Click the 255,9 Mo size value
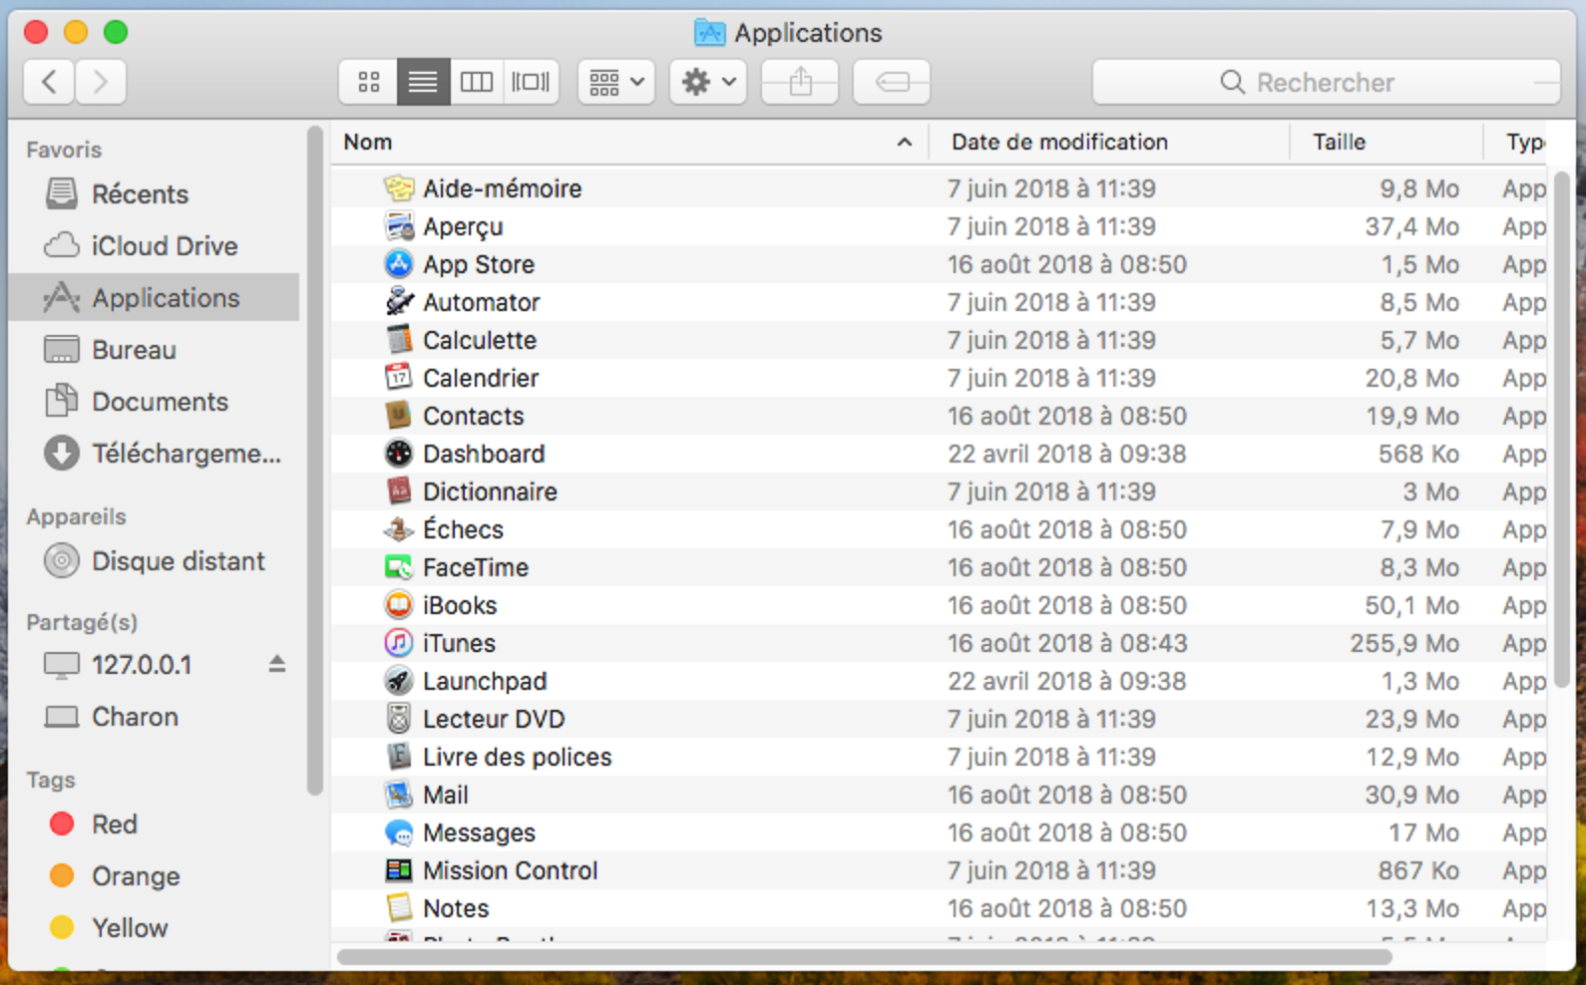Screen dimensions: 1586x985 (1404, 643)
